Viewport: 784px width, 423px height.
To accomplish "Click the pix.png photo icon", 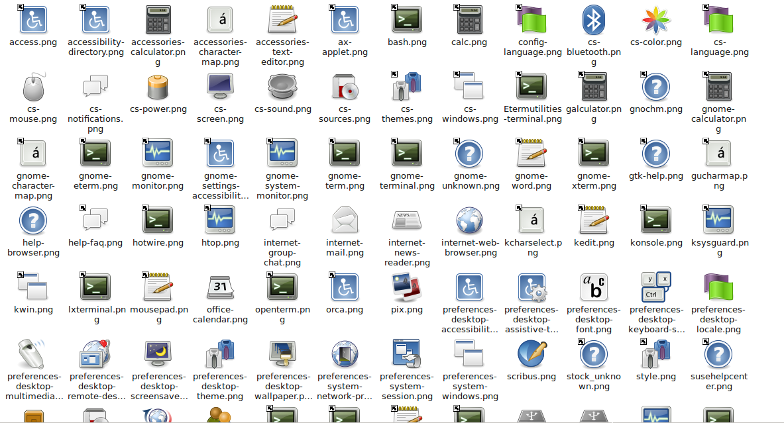I will [406, 287].
